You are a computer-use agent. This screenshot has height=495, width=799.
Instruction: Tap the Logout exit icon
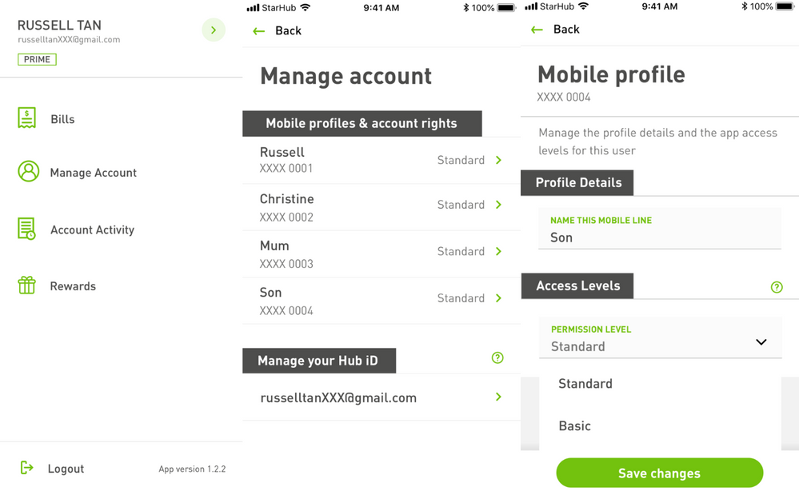point(26,468)
